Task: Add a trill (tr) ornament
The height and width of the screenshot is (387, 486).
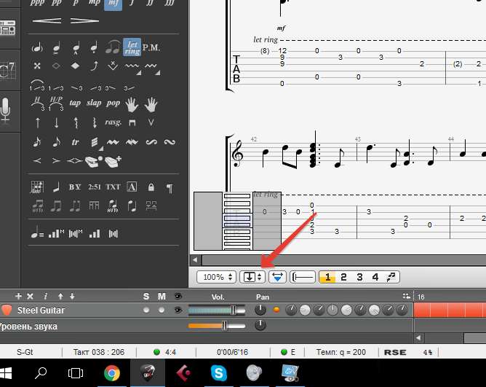Action: [x=75, y=142]
